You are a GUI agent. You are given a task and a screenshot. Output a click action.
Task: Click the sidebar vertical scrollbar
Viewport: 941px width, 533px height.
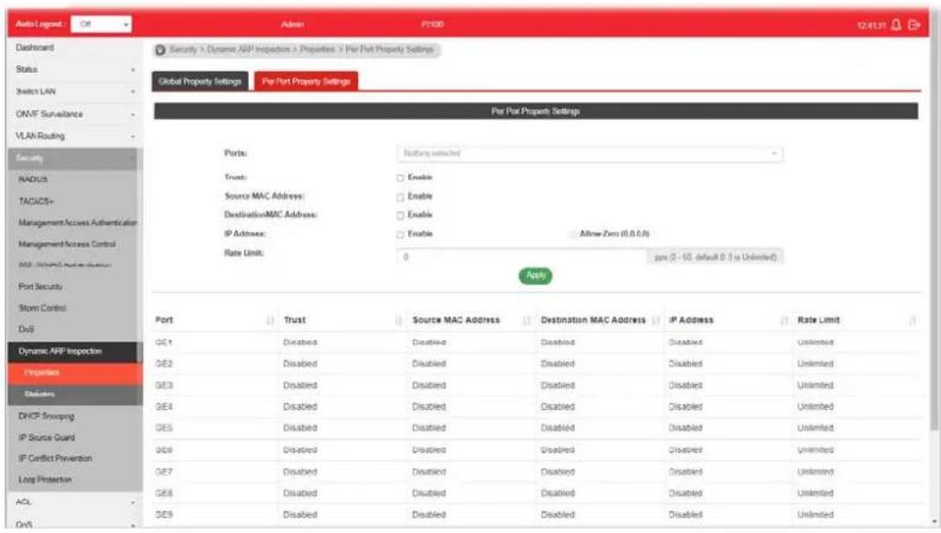[x=140, y=257]
